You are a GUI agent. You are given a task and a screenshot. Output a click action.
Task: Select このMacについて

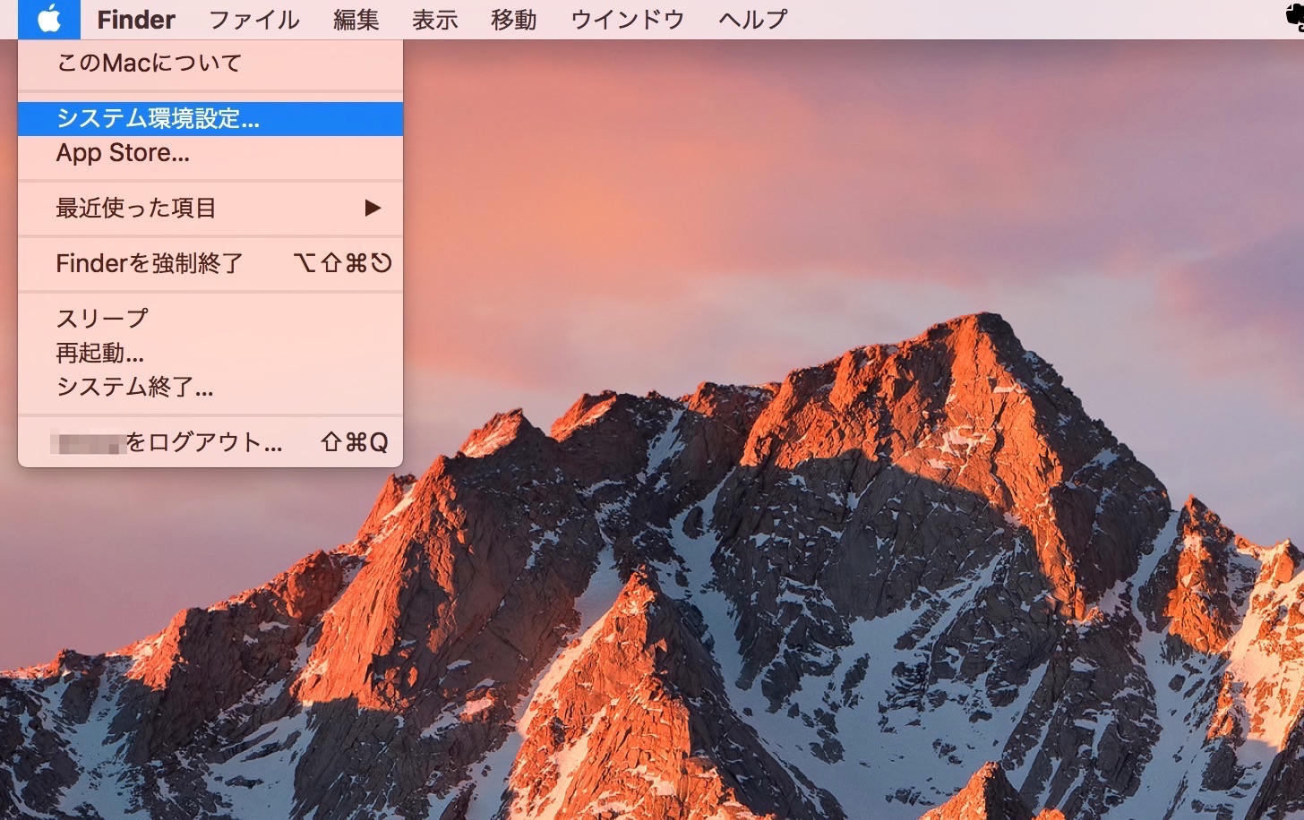coord(210,64)
